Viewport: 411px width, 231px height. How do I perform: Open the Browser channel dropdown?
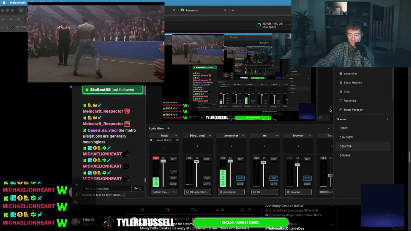[x=310, y=136]
